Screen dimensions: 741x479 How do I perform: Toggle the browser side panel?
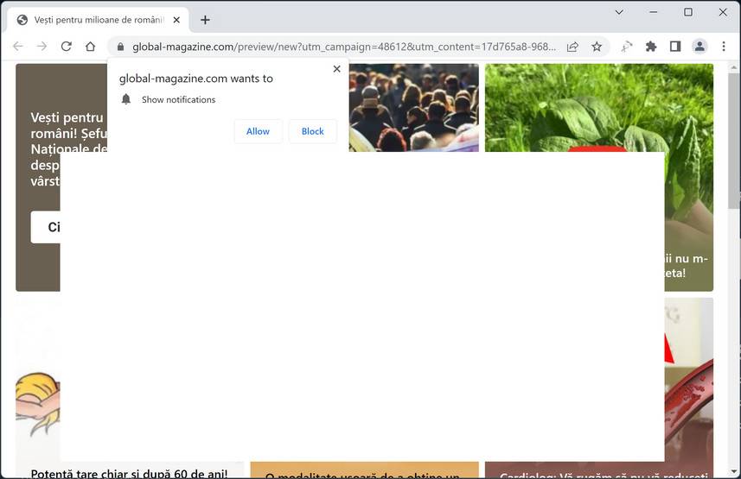(x=675, y=47)
